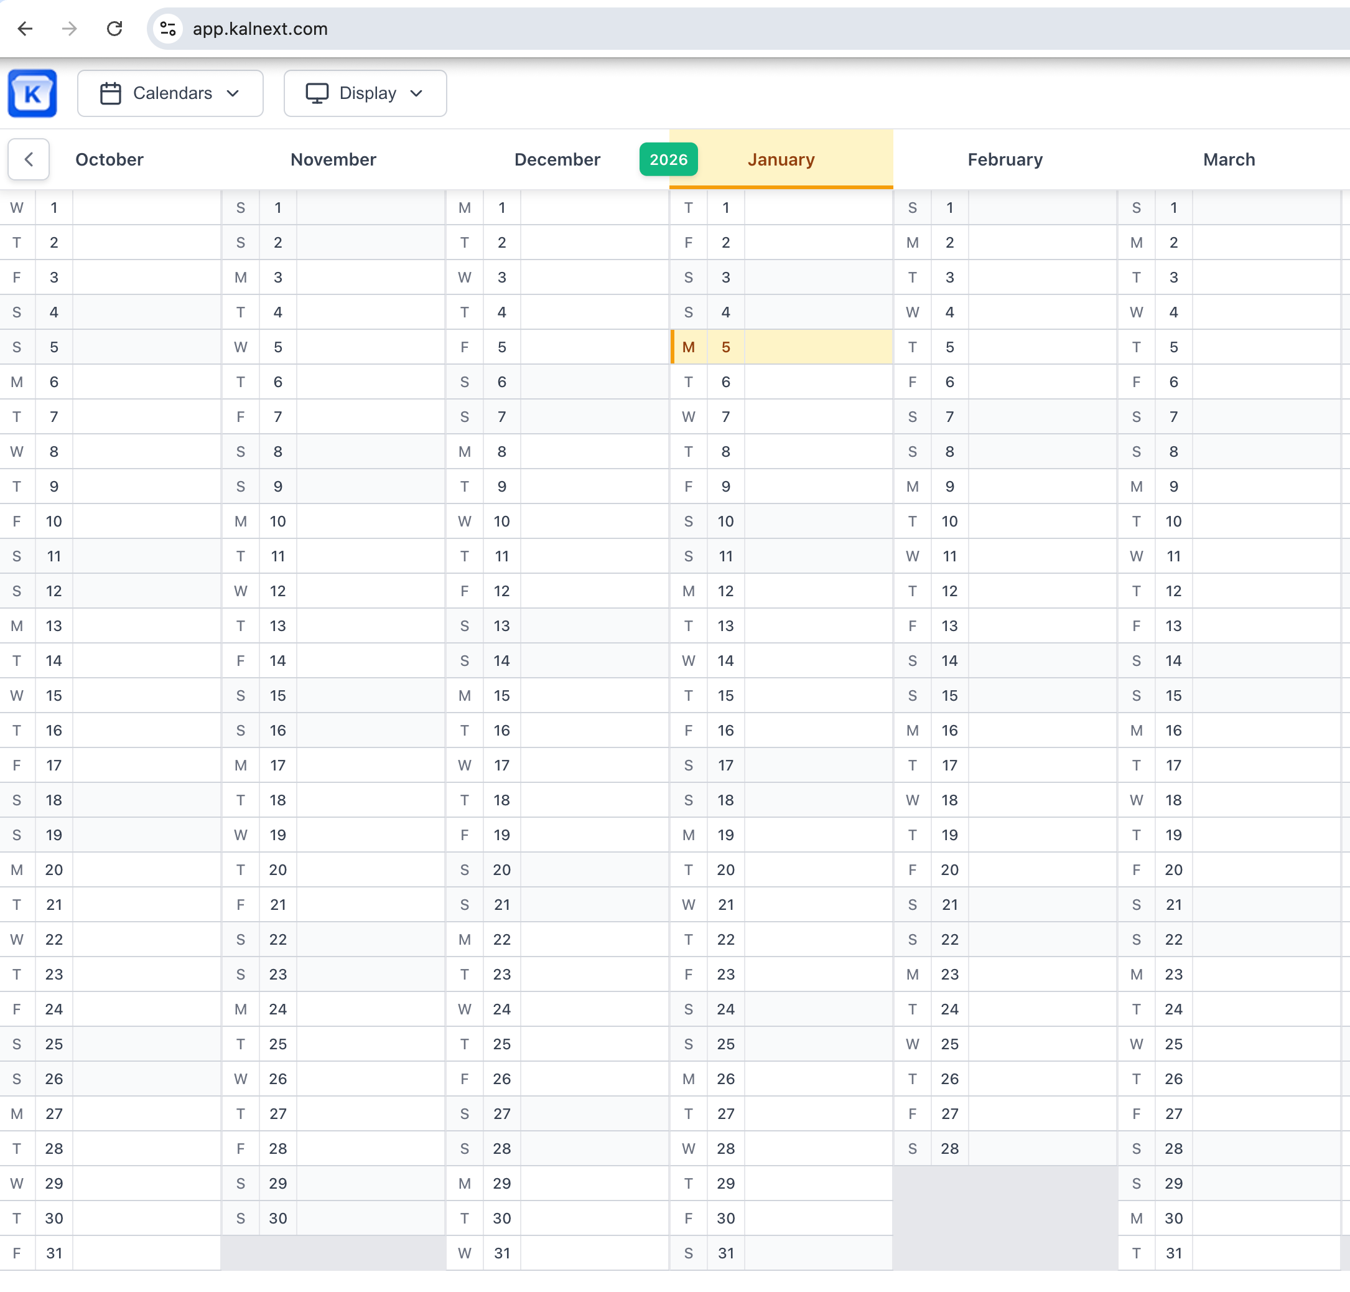Select February 28 day row

[1005, 1148]
